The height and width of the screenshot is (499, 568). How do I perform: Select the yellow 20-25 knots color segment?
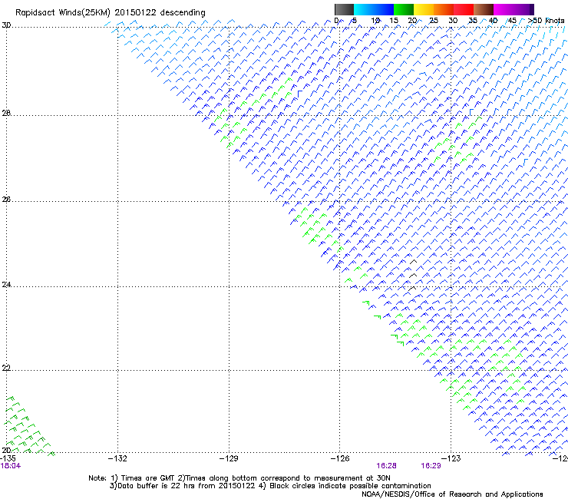point(424,9)
